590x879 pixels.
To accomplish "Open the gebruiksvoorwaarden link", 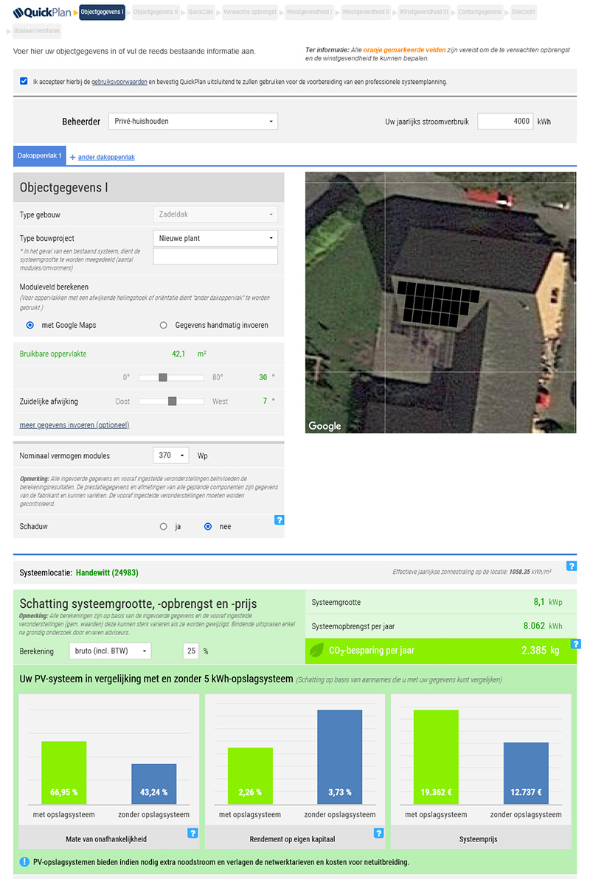I will point(119,82).
